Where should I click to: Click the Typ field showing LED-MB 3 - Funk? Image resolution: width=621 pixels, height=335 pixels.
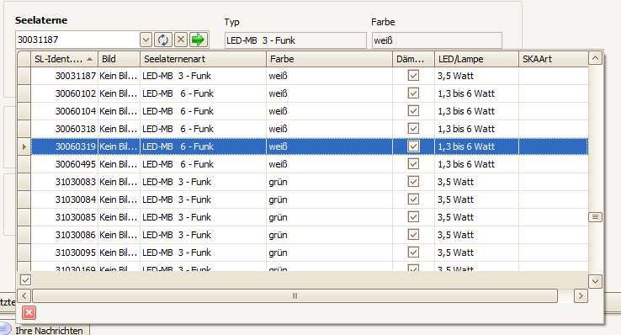pos(295,40)
